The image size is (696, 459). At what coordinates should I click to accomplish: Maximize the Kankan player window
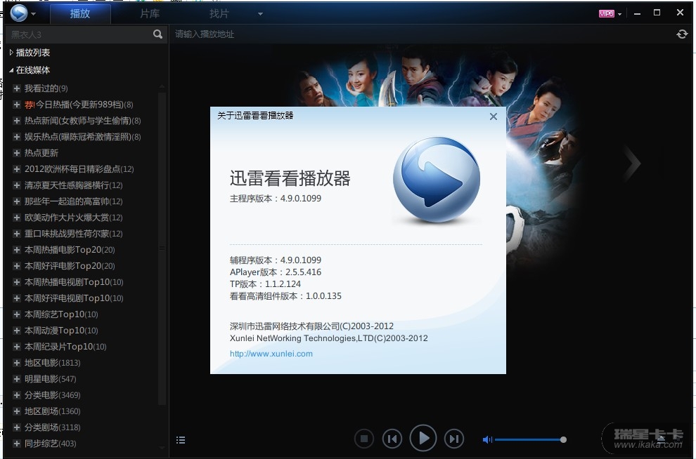[657, 13]
